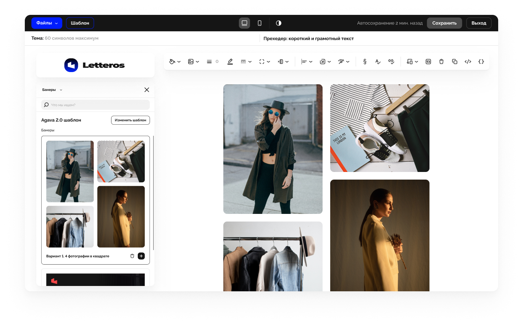Open the Шаблон tab
This screenshot has width=523, height=326.
[x=80, y=23]
